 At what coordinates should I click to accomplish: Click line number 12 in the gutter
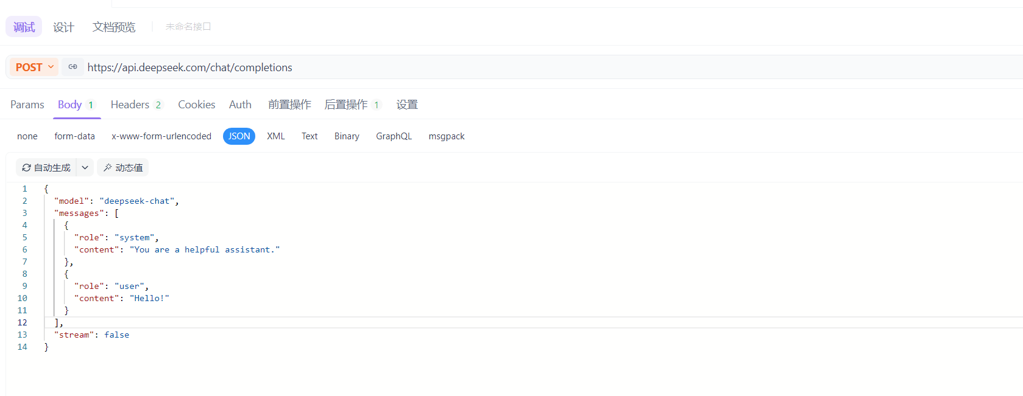click(23, 322)
